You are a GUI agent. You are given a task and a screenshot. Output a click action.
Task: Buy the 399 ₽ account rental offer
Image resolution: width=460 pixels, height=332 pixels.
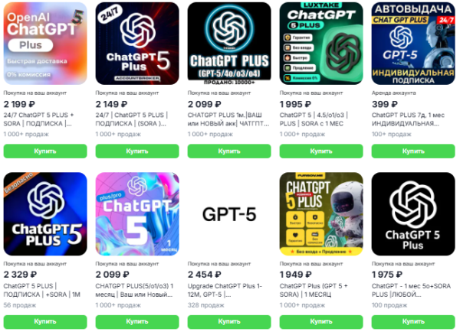click(413, 151)
